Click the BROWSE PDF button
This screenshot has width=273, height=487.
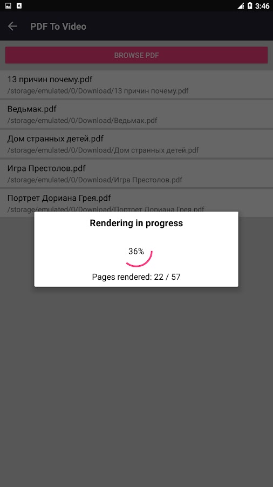click(136, 55)
